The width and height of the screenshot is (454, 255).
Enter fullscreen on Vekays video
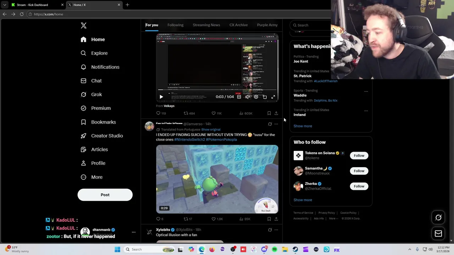pos(273,97)
